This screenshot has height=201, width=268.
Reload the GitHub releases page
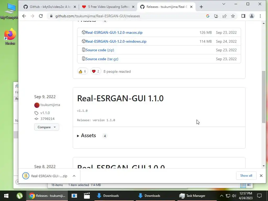(41, 16)
